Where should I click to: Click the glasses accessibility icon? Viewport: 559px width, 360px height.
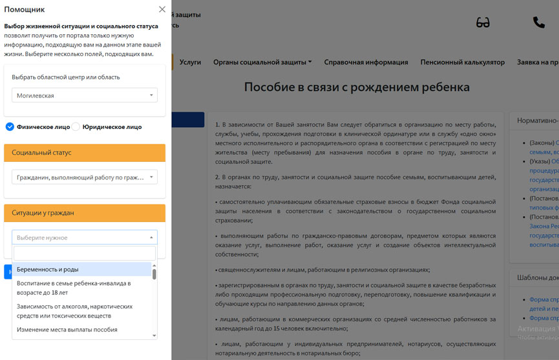tap(483, 23)
